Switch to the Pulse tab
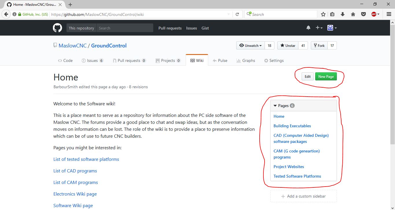Screen dimensions: 395x210 click(220, 60)
